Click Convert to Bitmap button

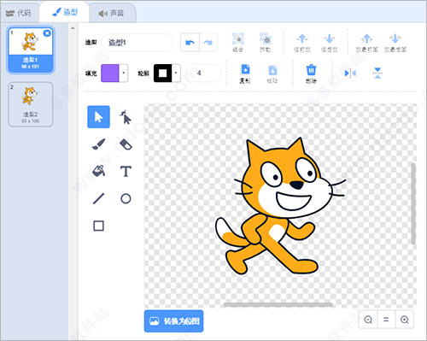(x=173, y=321)
